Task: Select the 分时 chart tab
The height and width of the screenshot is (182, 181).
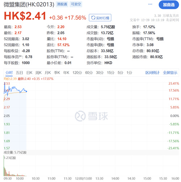Action: (x=9, y=73)
